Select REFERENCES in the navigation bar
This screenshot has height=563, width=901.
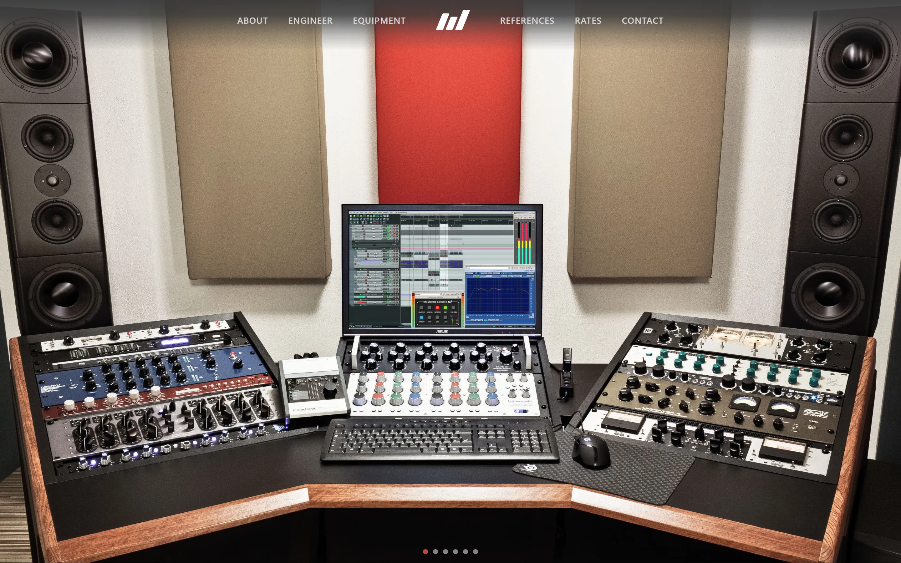pos(527,20)
